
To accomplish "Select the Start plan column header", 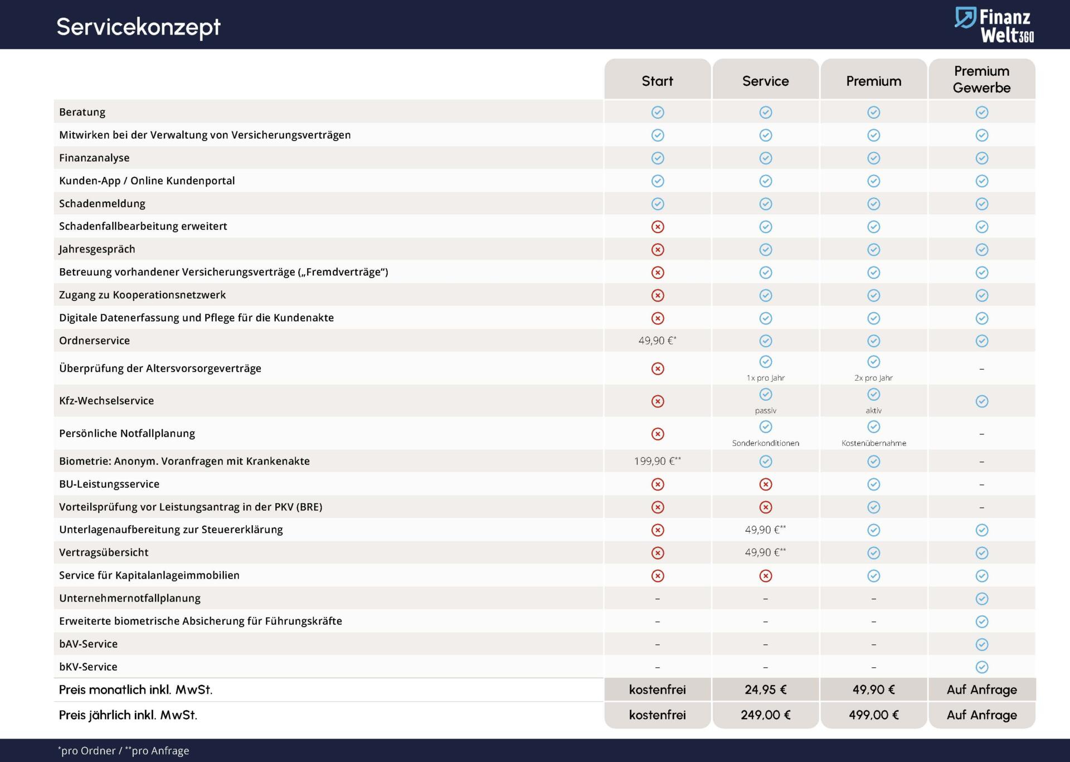I will 658,79.
